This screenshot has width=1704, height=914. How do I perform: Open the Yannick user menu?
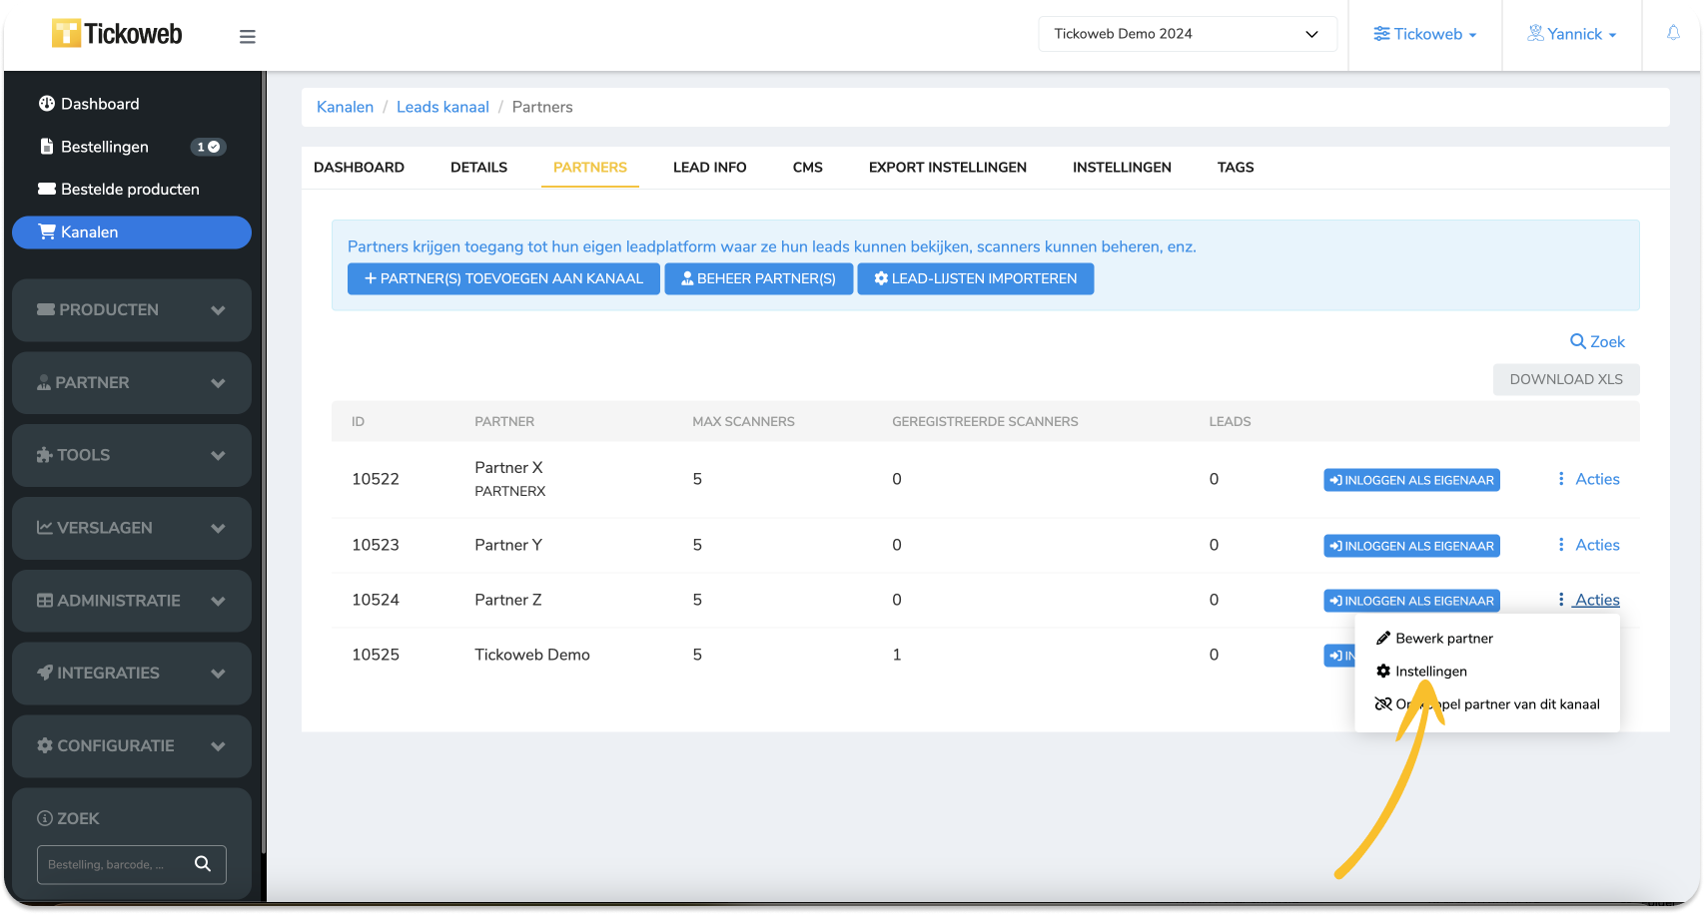pyautogui.click(x=1571, y=34)
